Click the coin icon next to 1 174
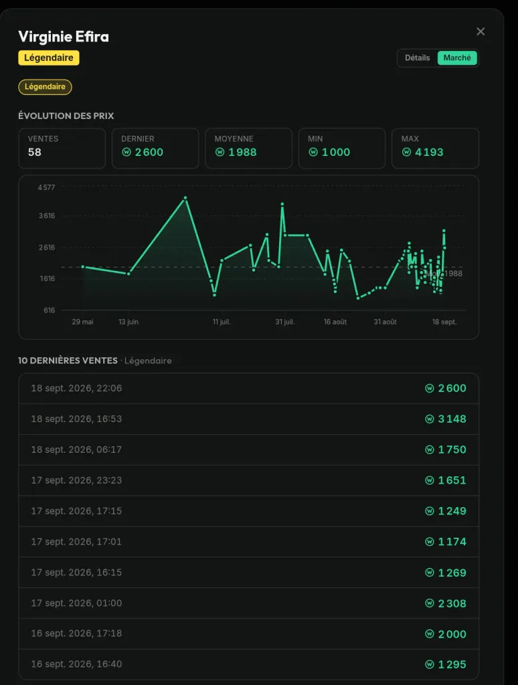 coord(429,542)
